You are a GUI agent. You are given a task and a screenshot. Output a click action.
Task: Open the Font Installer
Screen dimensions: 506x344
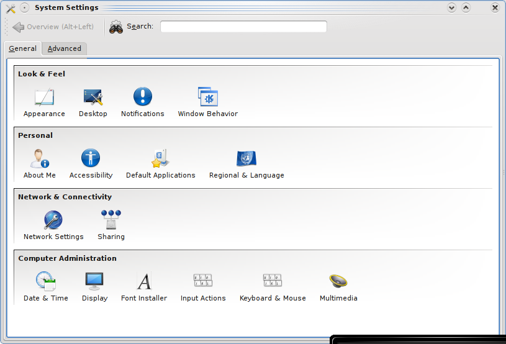(144, 286)
